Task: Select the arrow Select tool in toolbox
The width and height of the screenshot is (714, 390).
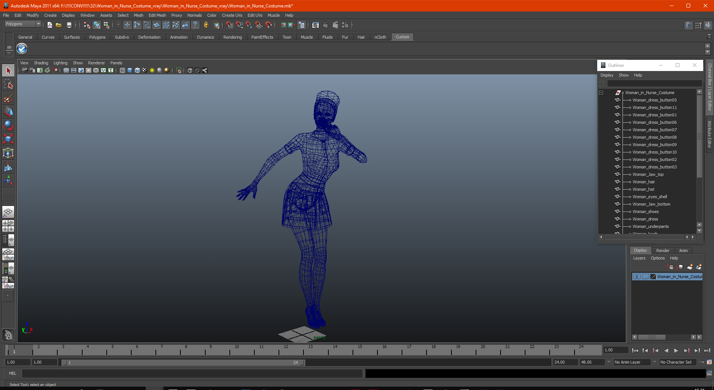Action: [x=8, y=71]
